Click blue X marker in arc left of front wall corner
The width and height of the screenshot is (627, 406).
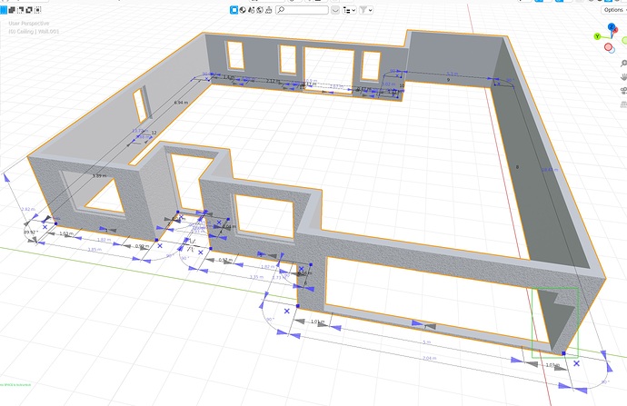tap(287, 311)
